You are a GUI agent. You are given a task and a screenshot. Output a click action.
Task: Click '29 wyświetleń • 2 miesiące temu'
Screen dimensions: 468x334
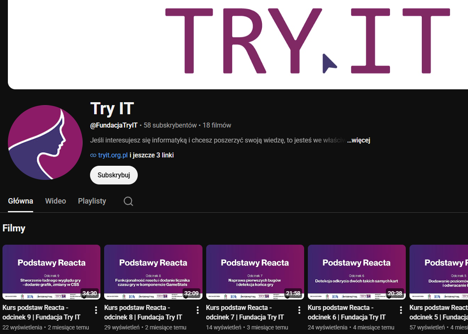[x=145, y=327]
